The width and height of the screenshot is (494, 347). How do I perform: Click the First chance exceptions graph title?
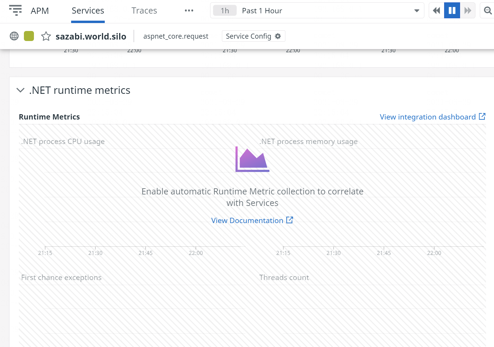click(61, 277)
